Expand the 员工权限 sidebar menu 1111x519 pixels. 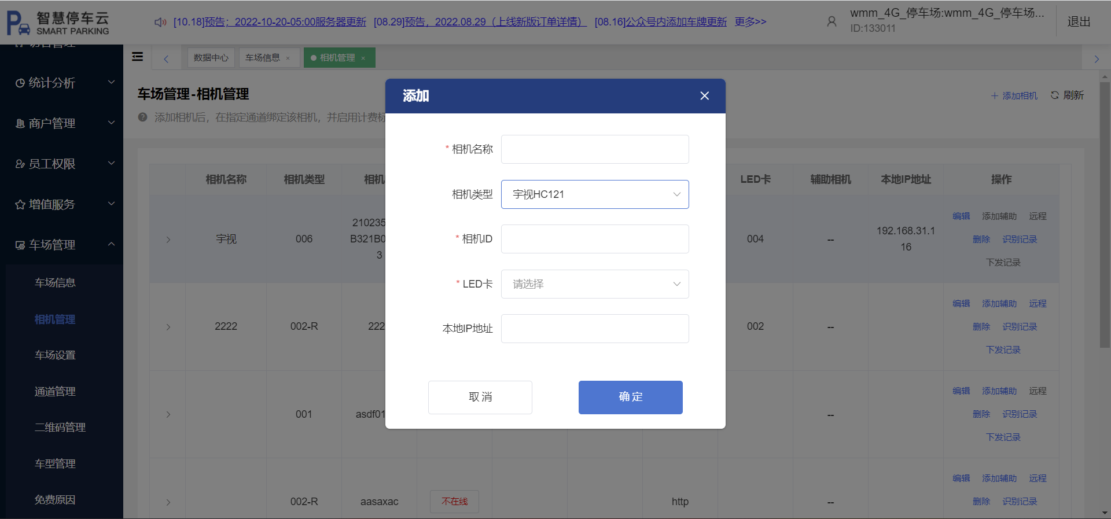coord(61,164)
